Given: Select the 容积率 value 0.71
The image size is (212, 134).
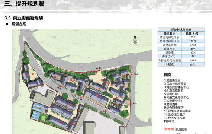Looking at the screenshot, I should tap(193, 64).
